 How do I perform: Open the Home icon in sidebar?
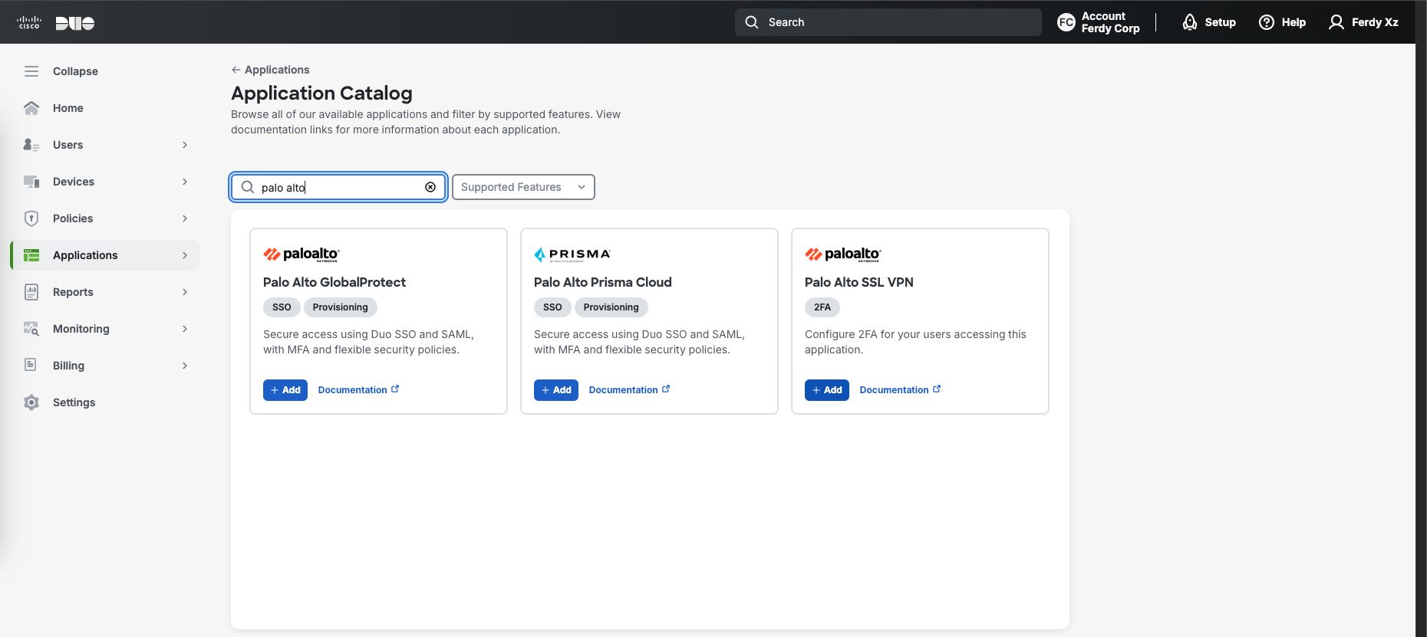[31, 108]
